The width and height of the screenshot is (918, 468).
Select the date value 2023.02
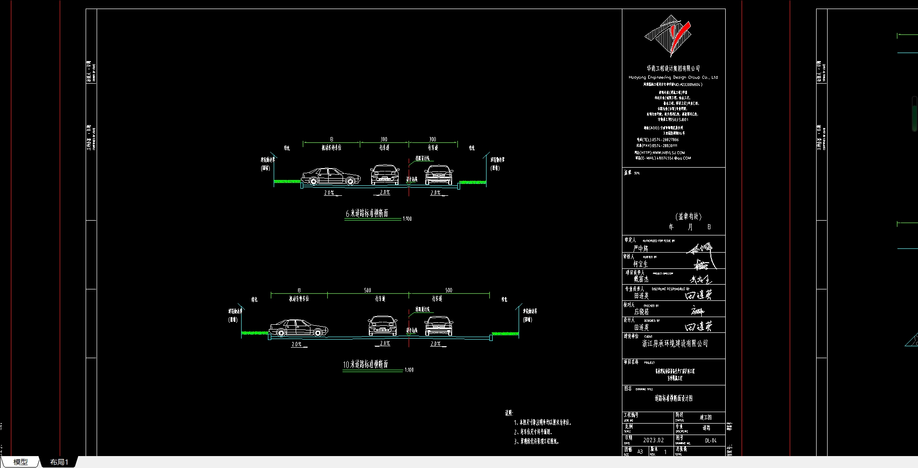point(653,440)
